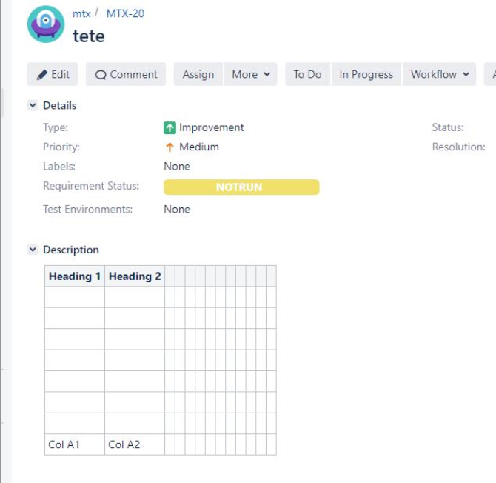This screenshot has width=496, height=483.
Task: Open the MTX-20 issue key link
Action: 125,13
